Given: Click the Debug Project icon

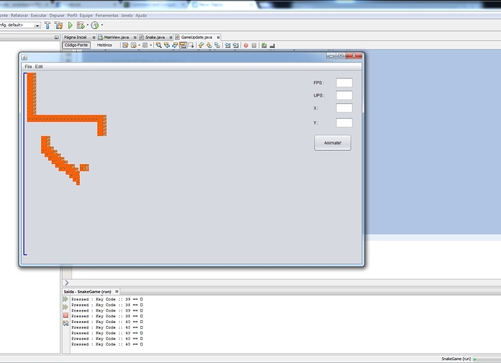Looking at the screenshot, I should (81, 25).
